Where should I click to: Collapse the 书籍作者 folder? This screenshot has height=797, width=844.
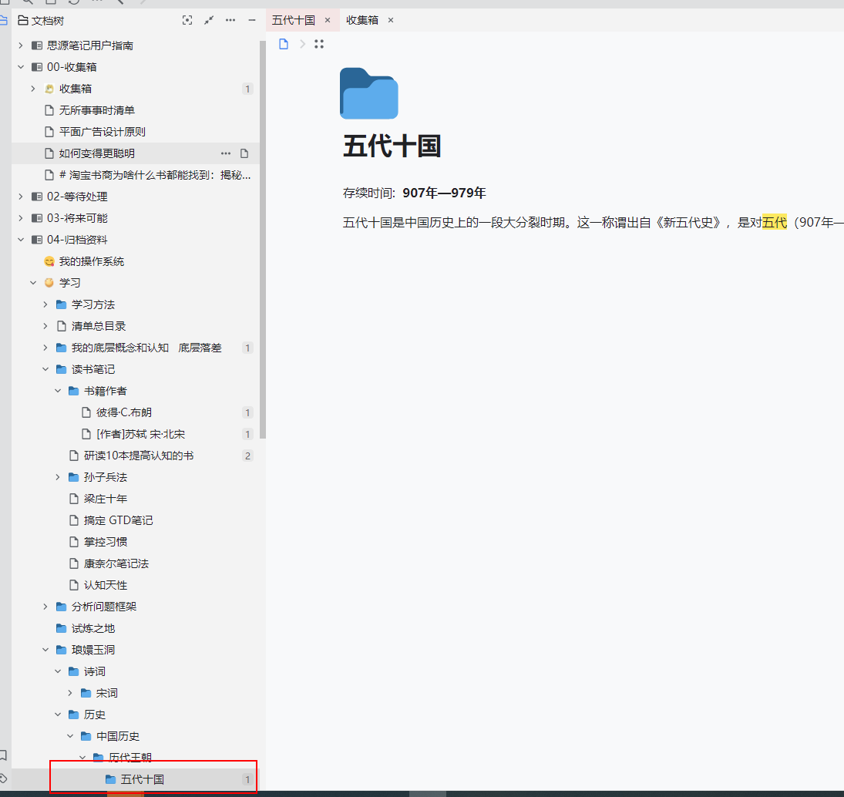58,391
